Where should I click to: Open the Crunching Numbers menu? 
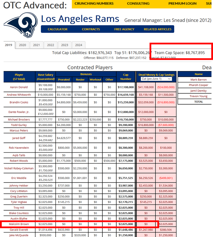point(94,4)
